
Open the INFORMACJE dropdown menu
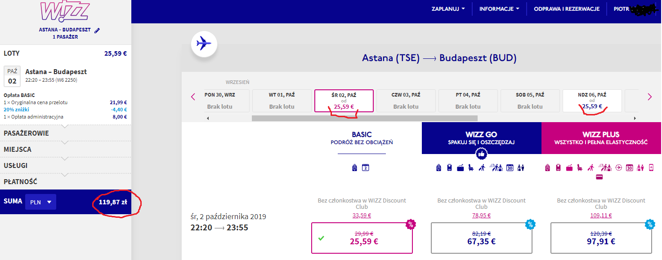point(499,9)
